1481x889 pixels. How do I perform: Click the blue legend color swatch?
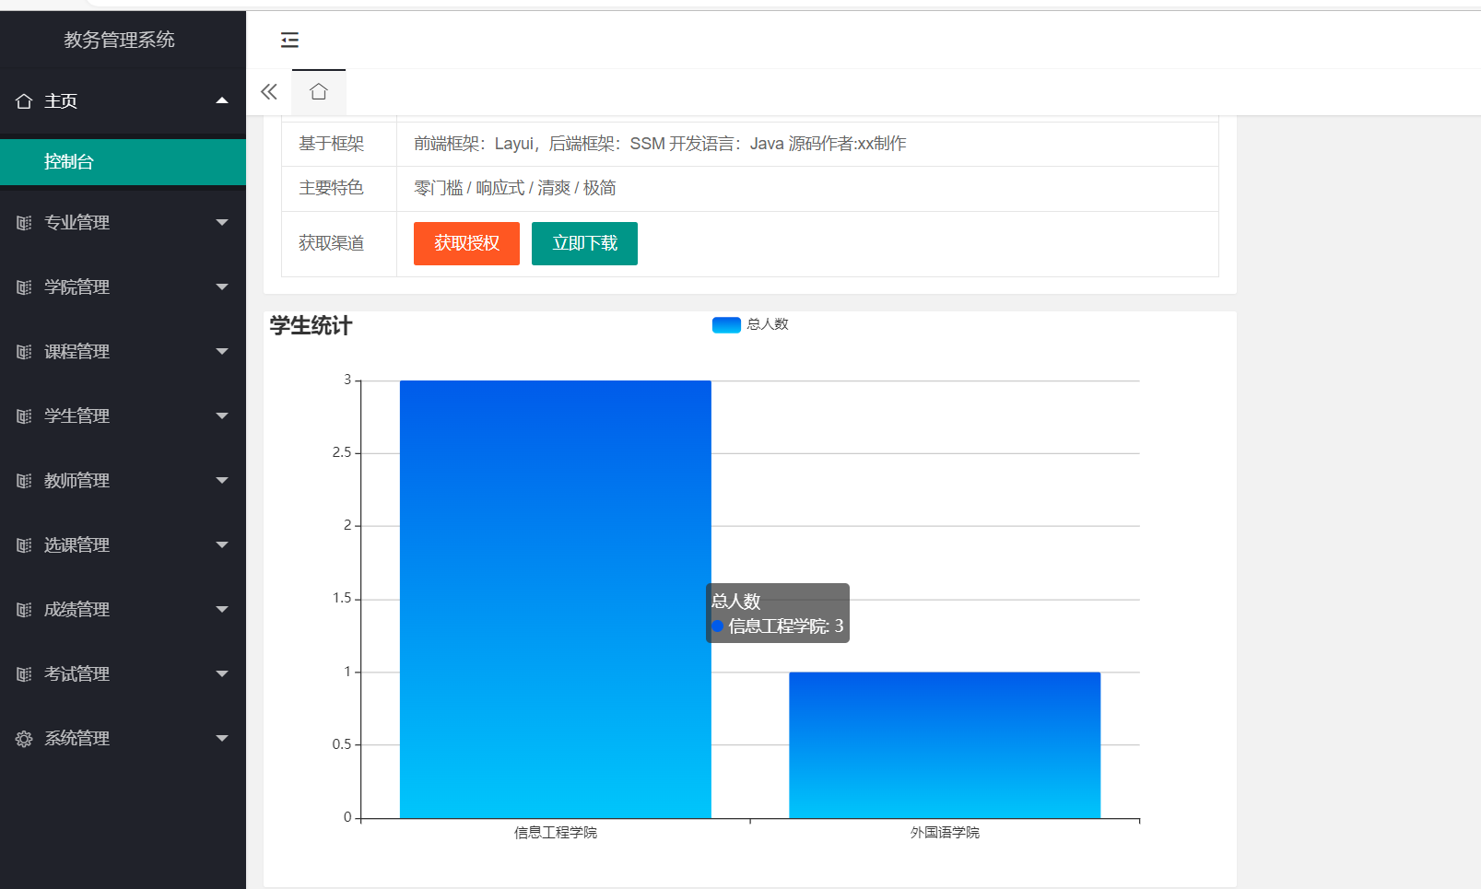[725, 324]
